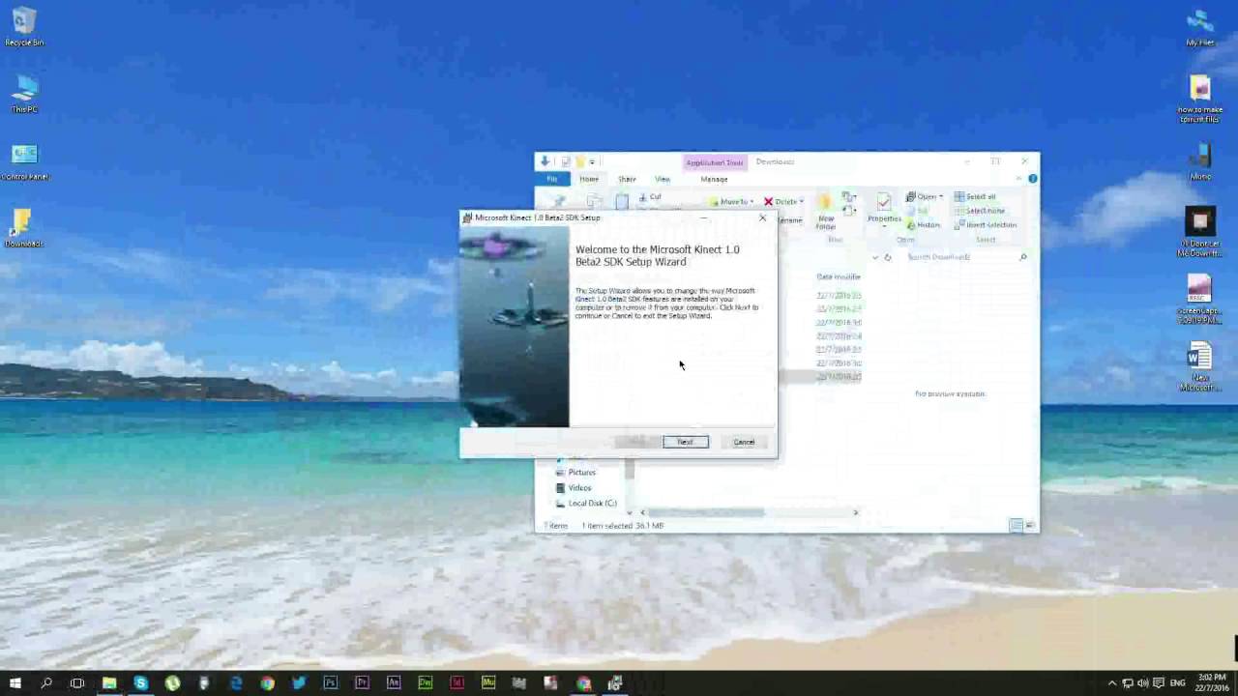The height and width of the screenshot is (696, 1238).
Task: Close the Kinect SDK Setup dialog
Action: (762, 217)
